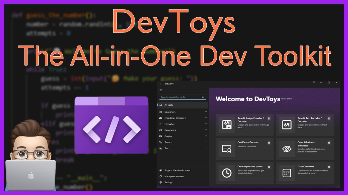Open Base64 Image Encoder in new window
Image resolution: width=348 pixels, height=195 pixels.
point(269,118)
